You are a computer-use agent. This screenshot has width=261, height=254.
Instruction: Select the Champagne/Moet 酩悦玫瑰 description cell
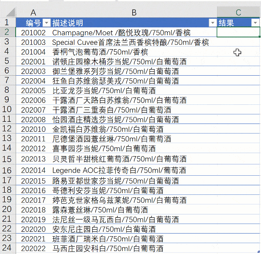click(x=134, y=32)
